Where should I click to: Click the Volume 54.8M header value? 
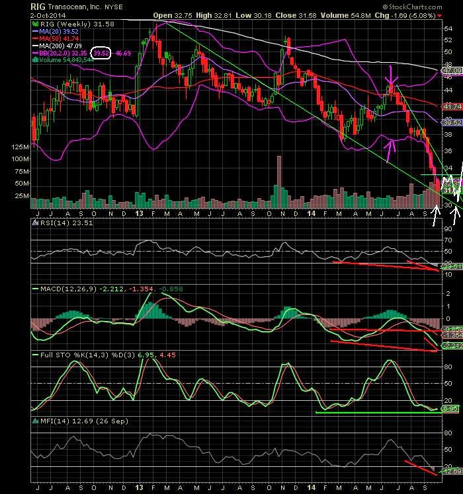tap(345, 15)
